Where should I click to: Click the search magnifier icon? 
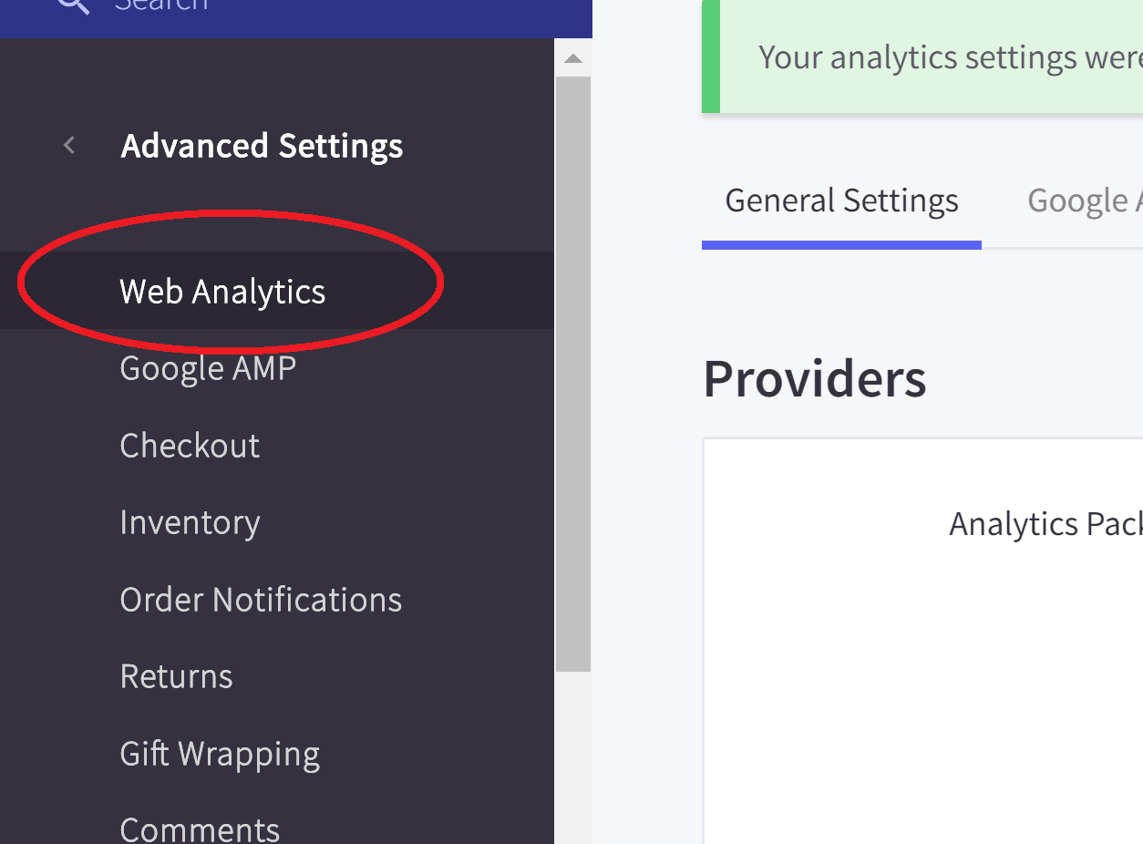(73, 5)
